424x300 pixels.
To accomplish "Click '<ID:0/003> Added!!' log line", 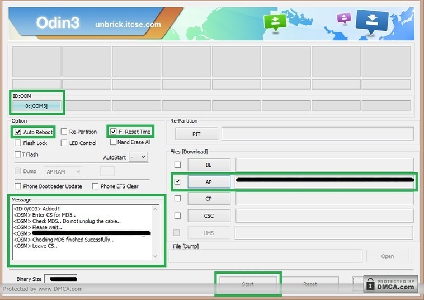I will pyautogui.click(x=37, y=209).
